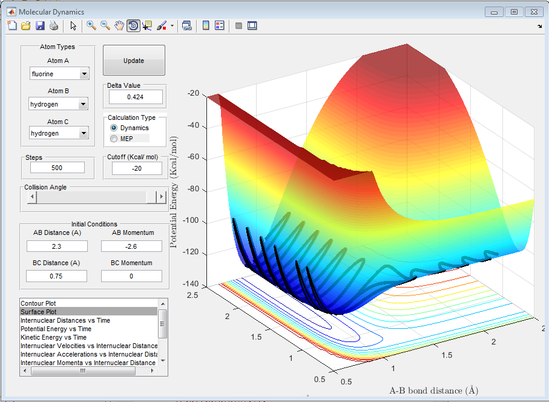The height and width of the screenshot is (402, 549).
Task: Click the list horizontal scroll right arrow
Action: point(153,371)
